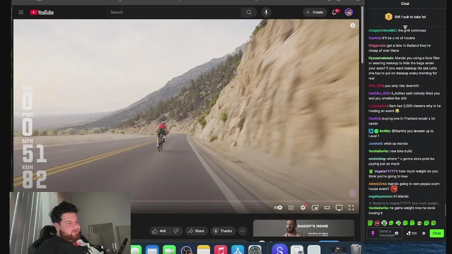Show video info card icon
The width and height of the screenshot is (452, 254).
coord(352,25)
